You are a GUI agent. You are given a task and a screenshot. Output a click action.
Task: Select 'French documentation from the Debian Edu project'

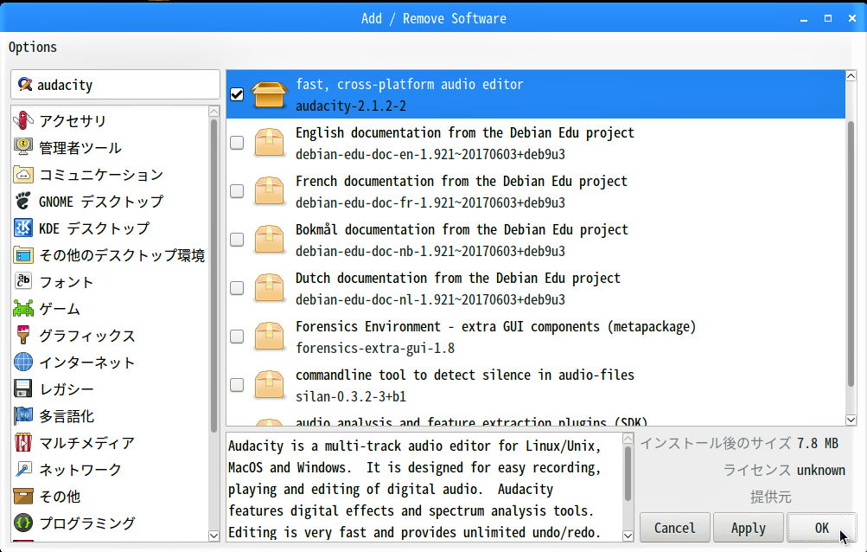pos(461,181)
